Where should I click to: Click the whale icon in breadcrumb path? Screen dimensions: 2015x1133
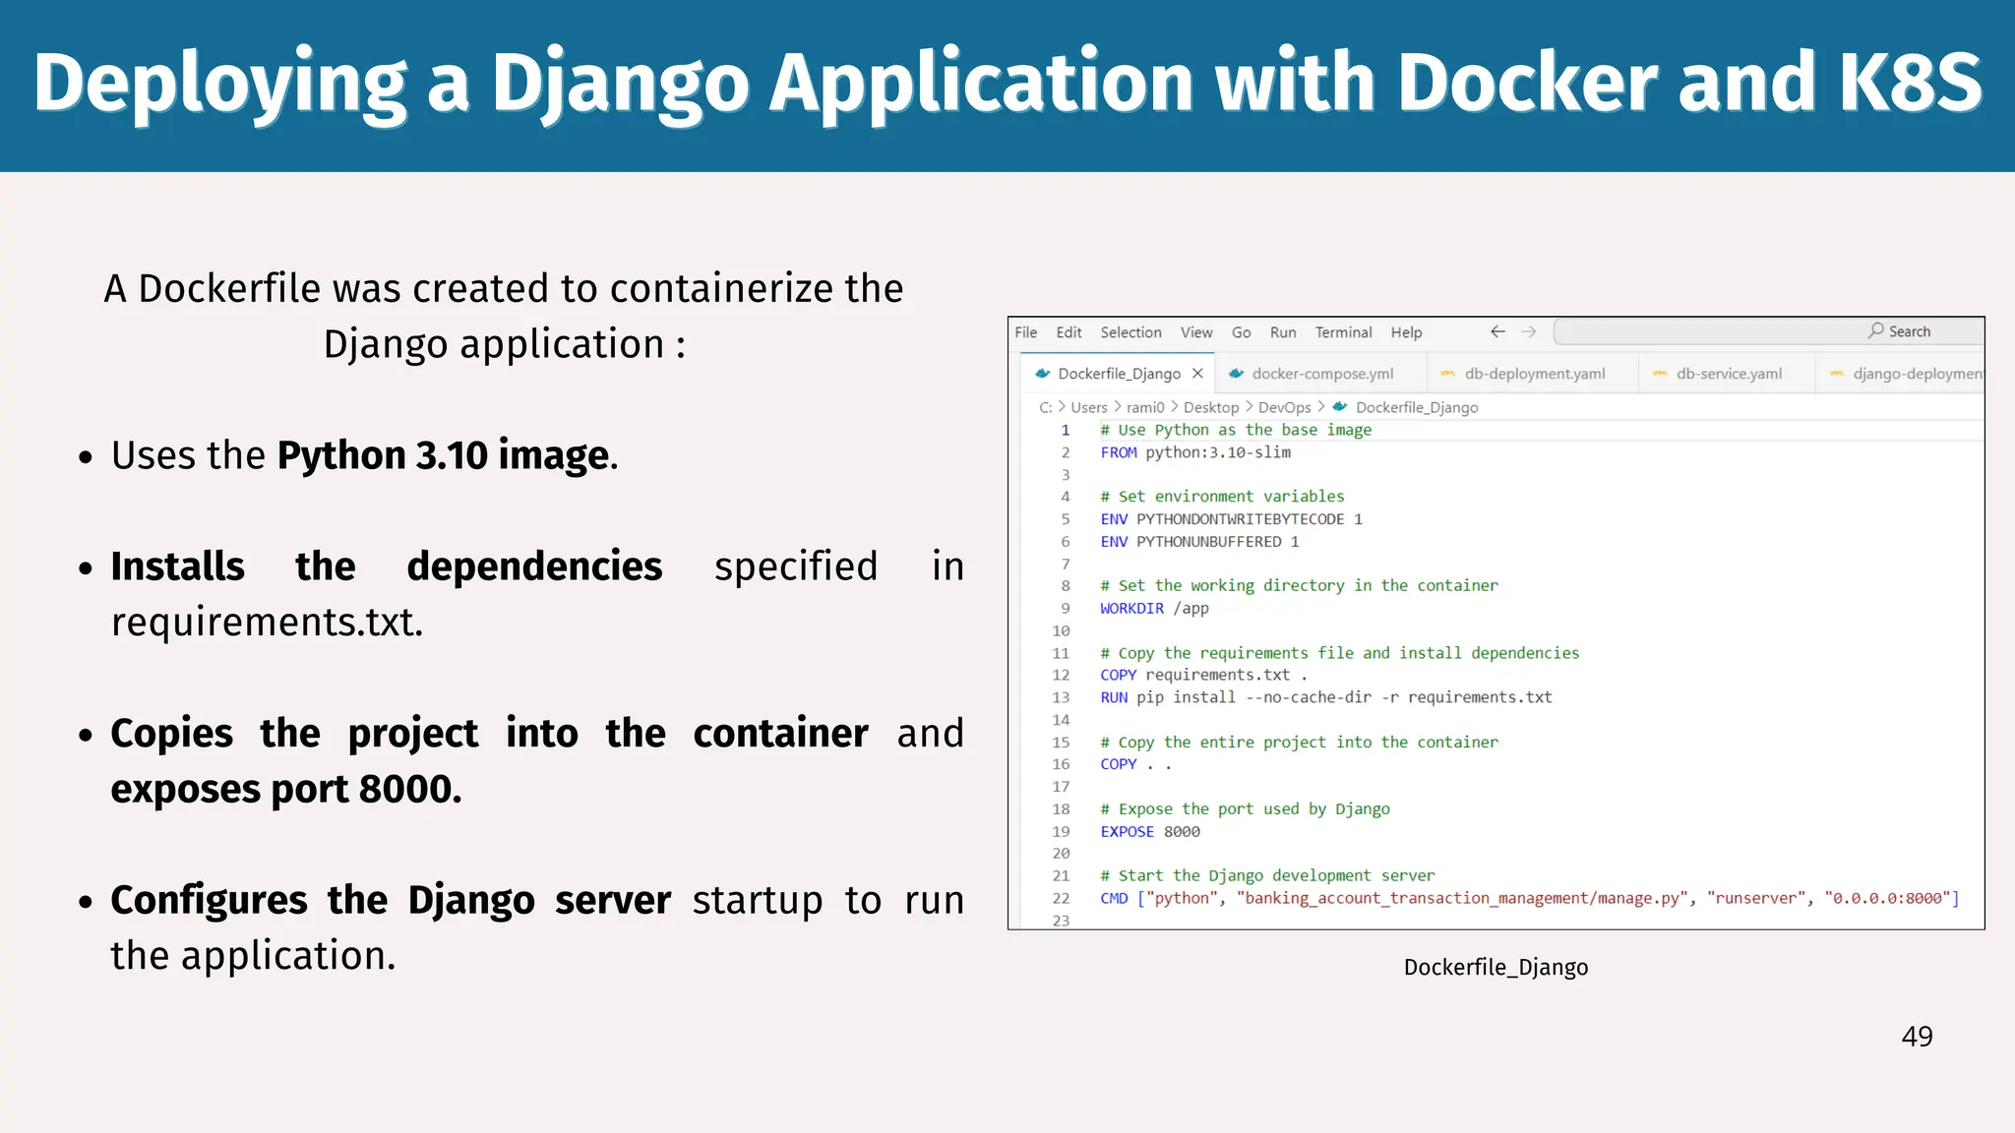pos(1339,407)
